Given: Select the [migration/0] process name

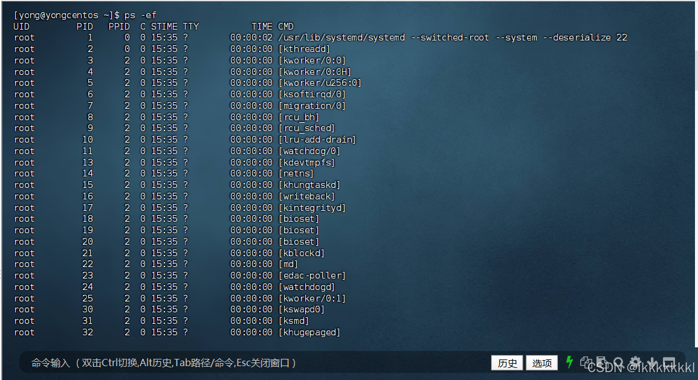Looking at the screenshot, I should tap(312, 106).
